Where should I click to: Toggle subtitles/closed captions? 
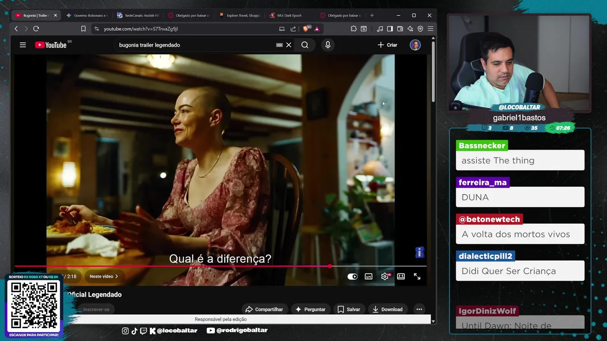(x=368, y=277)
